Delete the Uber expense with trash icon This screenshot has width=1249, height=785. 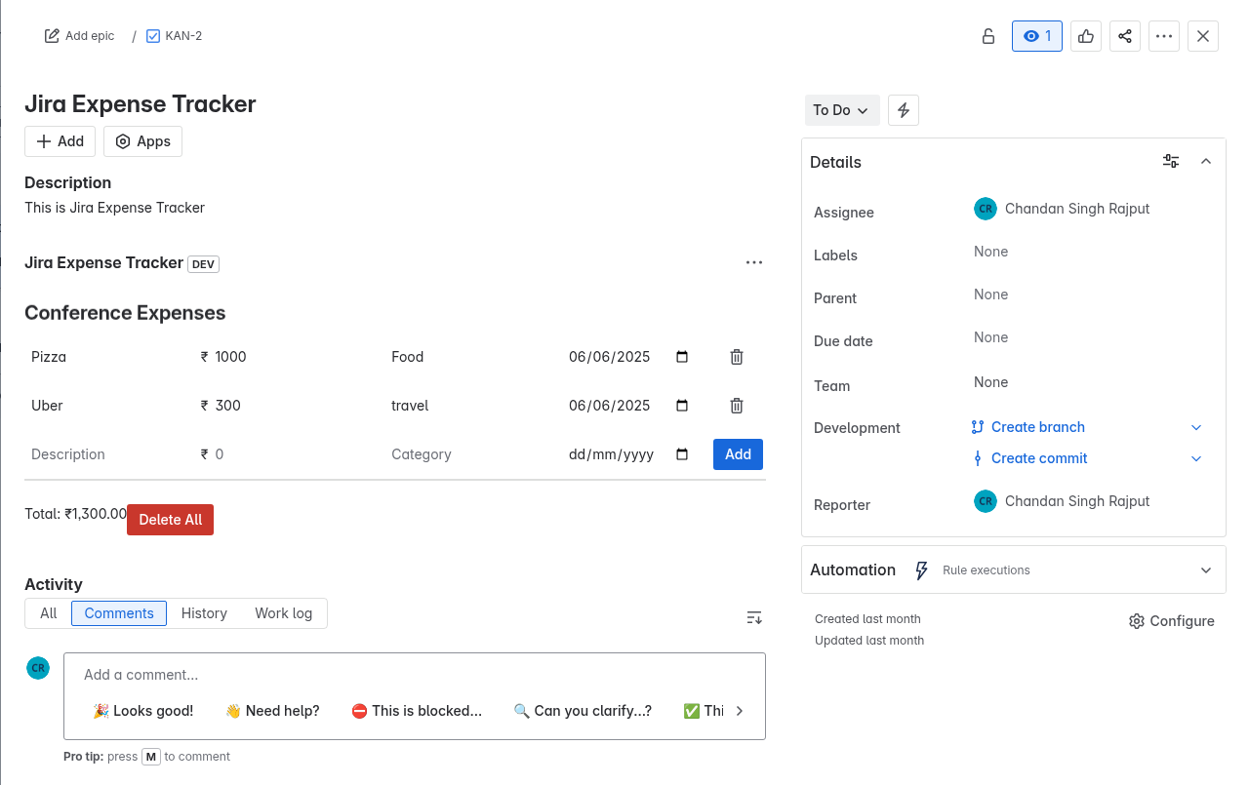[x=737, y=406]
